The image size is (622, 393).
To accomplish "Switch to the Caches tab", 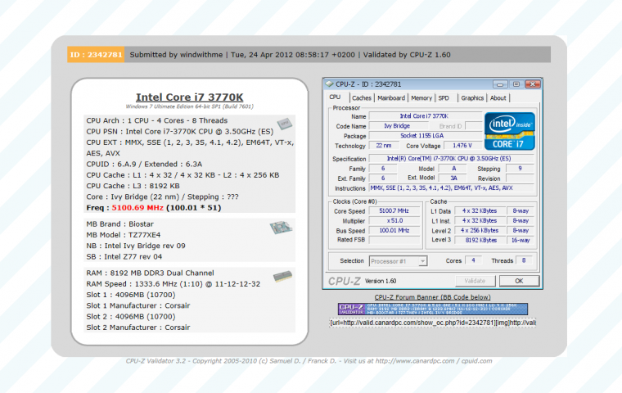I will 361,97.
